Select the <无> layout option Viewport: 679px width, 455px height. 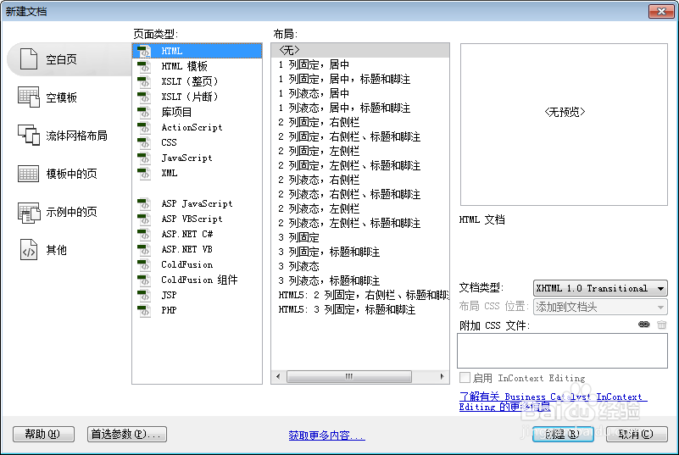pos(360,50)
